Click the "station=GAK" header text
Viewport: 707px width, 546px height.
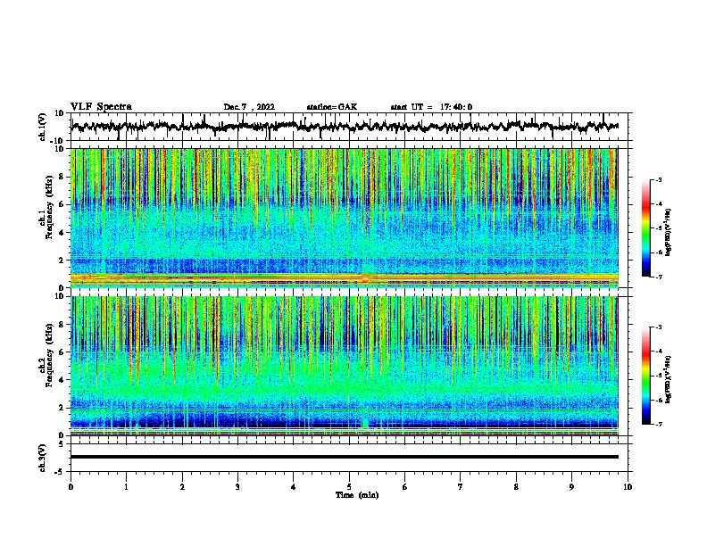[x=332, y=107]
